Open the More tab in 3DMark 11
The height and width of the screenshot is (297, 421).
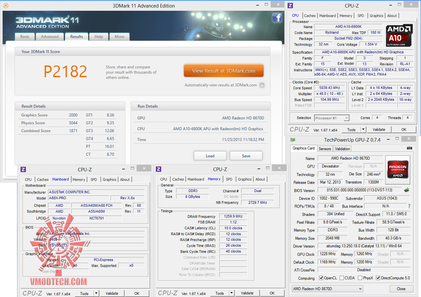pyautogui.click(x=119, y=37)
